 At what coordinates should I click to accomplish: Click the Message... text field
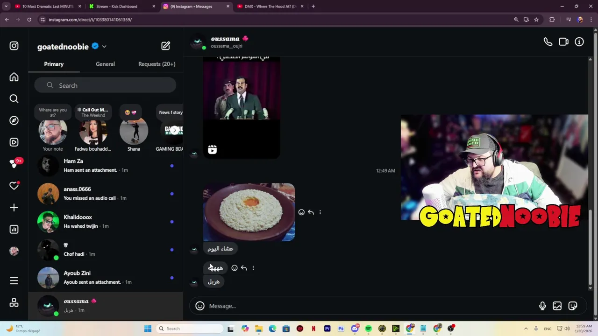pyautogui.click(x=371, y=306)
